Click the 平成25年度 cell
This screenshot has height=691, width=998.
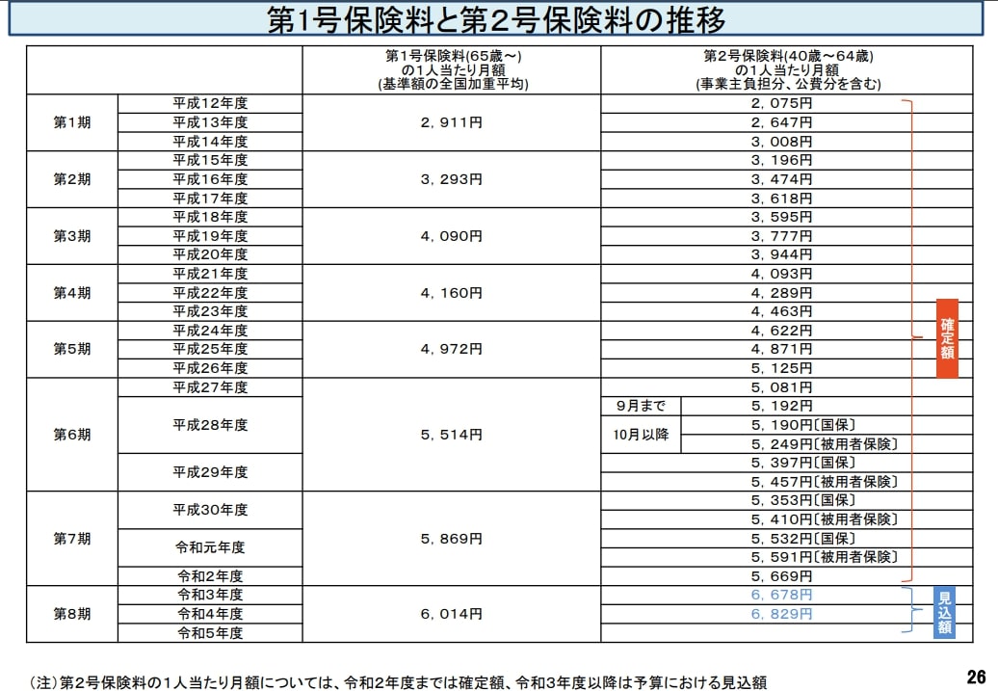tap(210, 349)
